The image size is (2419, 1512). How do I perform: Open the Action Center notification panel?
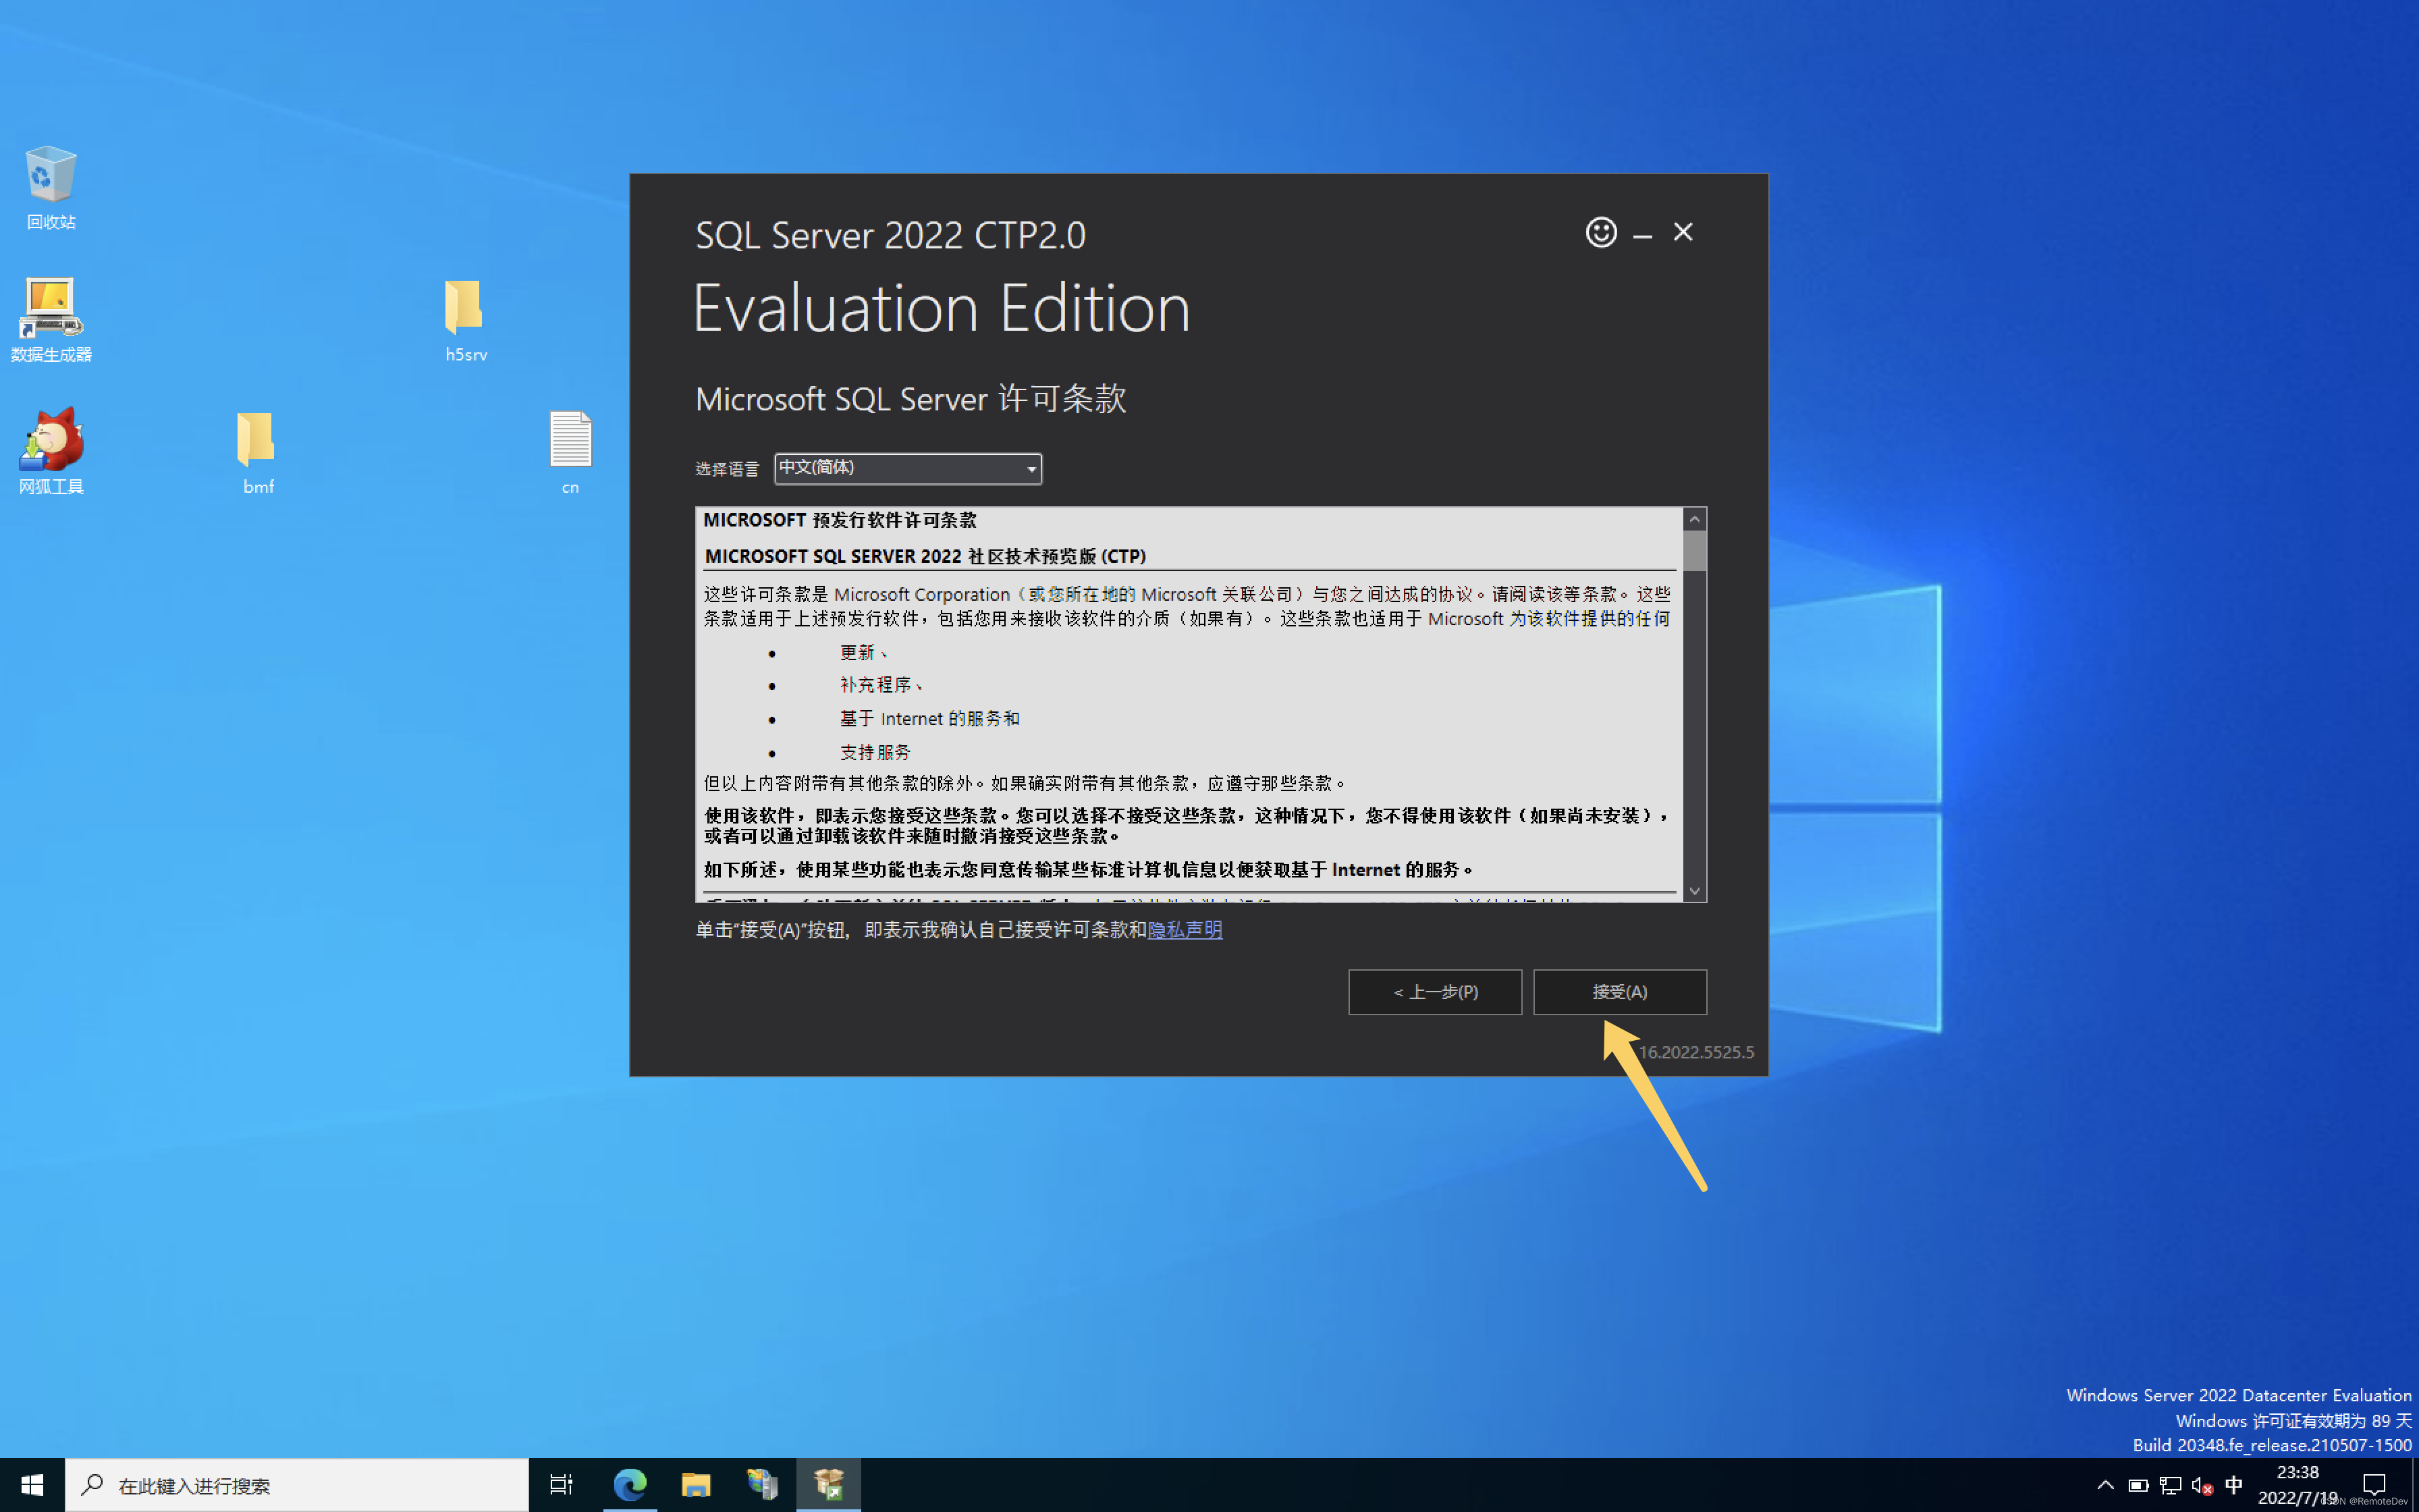[2376, 1485]
